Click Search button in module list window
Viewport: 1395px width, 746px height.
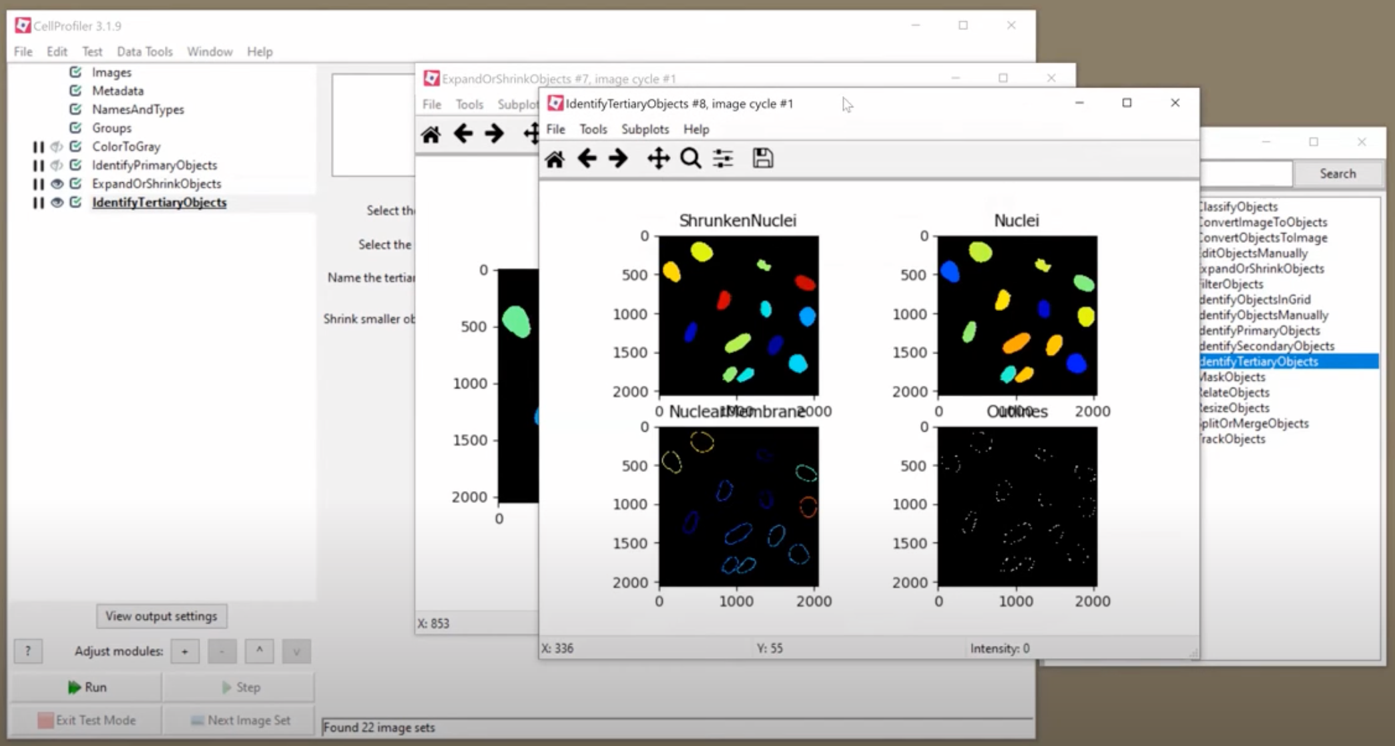pos(1338,173)
